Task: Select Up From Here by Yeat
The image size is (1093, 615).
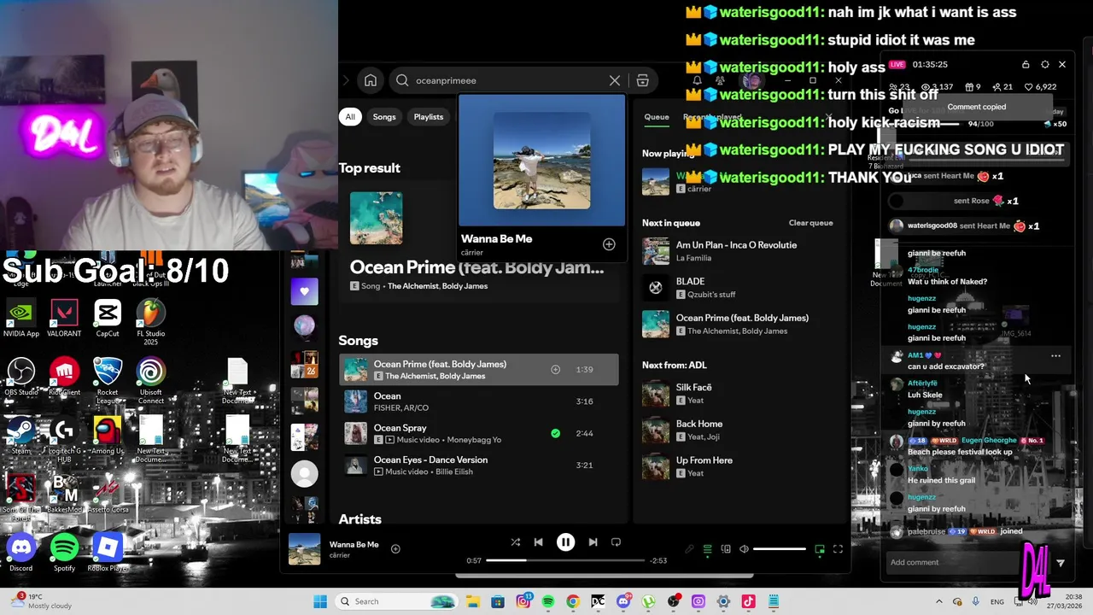Action: point(739,467)
